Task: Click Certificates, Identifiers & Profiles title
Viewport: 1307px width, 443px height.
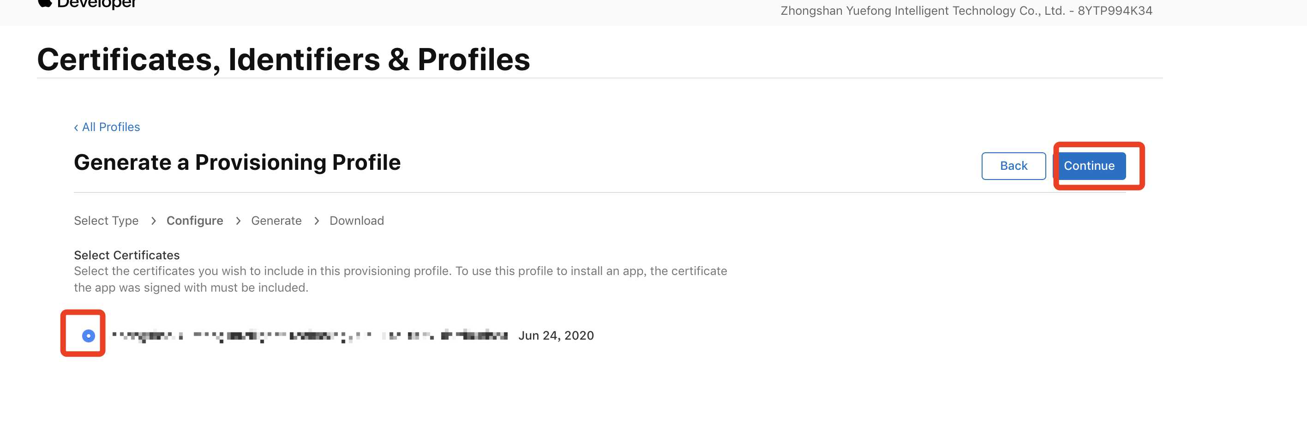Action: tap(284, 60)
